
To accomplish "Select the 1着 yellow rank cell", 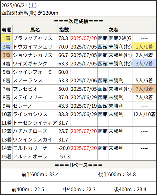I will [x=7, y=38].
